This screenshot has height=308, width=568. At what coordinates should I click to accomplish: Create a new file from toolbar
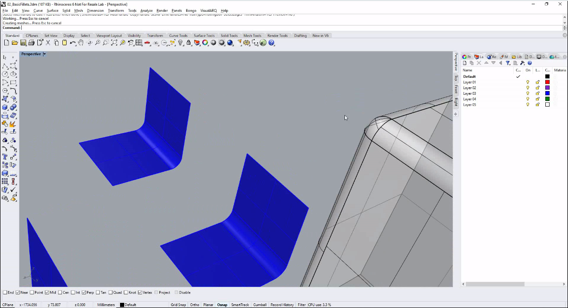coord(6,42)
